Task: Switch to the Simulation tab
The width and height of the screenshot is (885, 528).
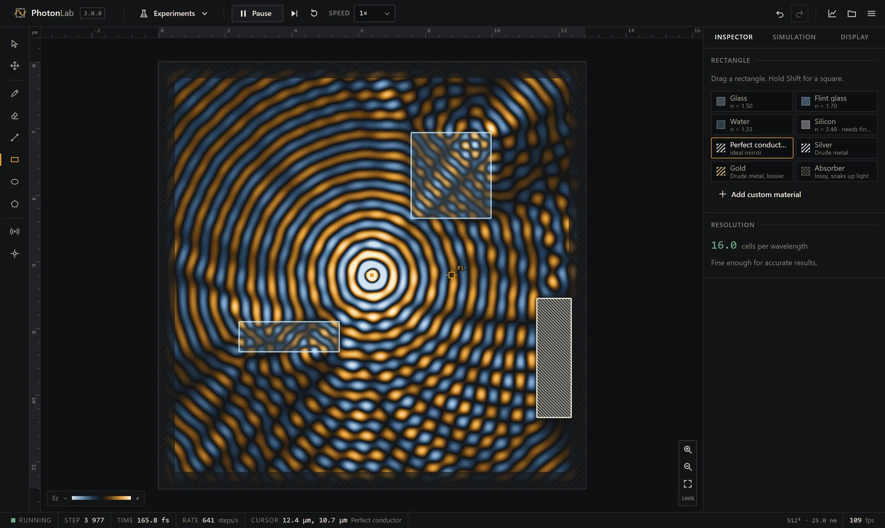Action: tap(794, 37)
